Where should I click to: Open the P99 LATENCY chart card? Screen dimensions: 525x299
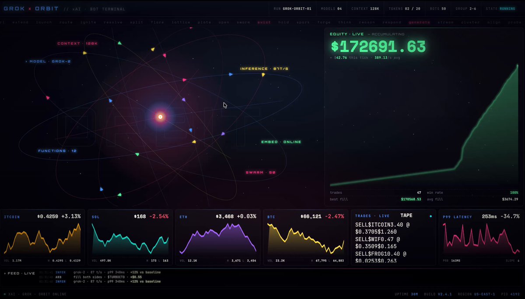[481, 237]
